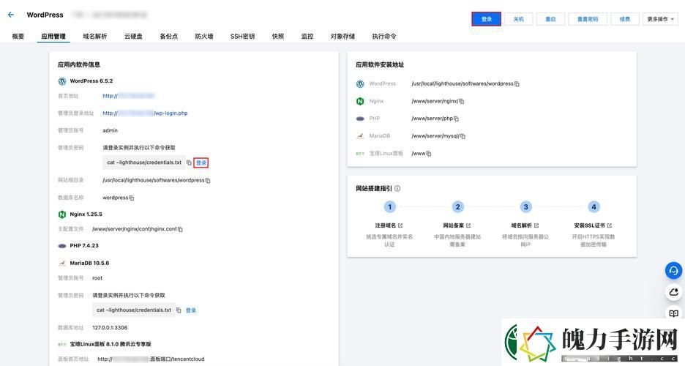Click the step 2 circle icon
685x366 pixels.
[457, 207]
